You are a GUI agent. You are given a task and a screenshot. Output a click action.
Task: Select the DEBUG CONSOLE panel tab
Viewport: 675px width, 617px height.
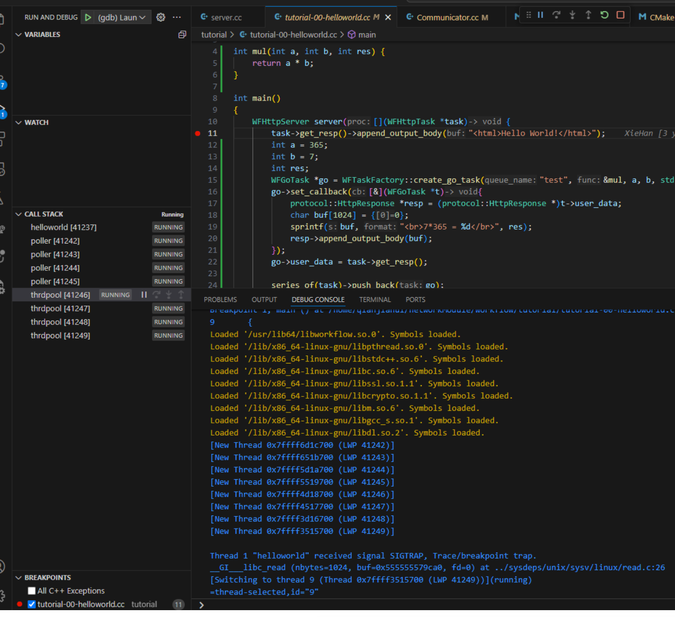[x=318, y=300]
